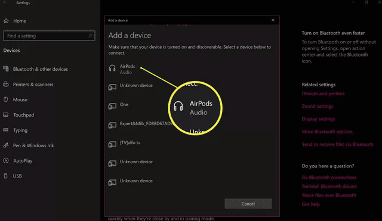
Task: Open Share files over Bluetooth link
Action: tap(329, 195)
